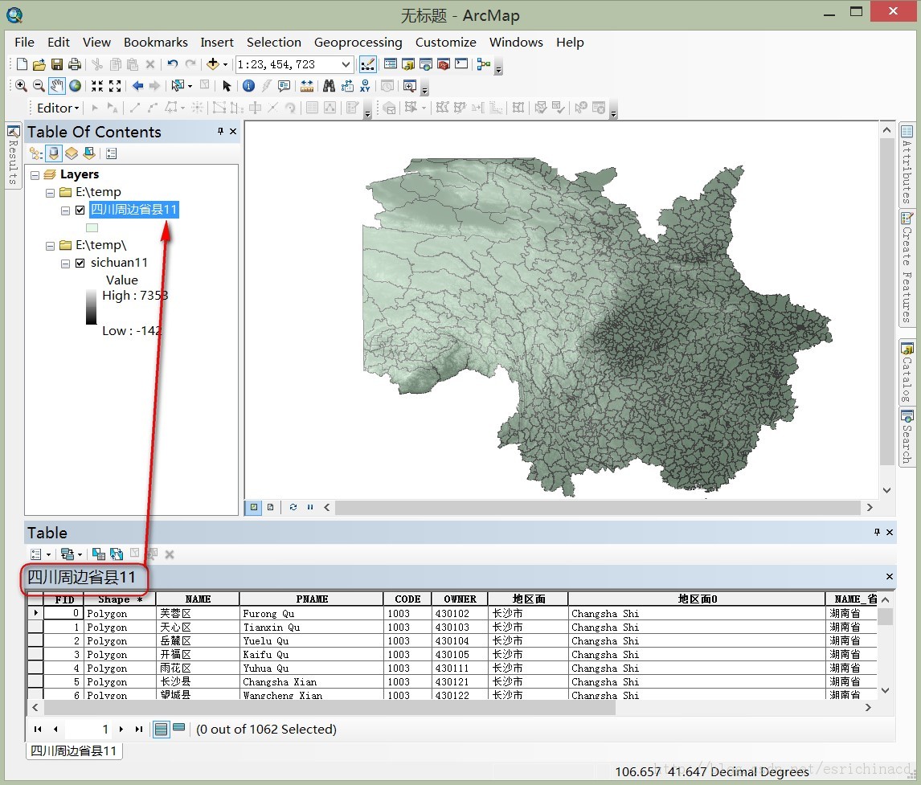The image size is (921, 785).
Task: Open the Selection menu
Action: (x=274, y=43)
